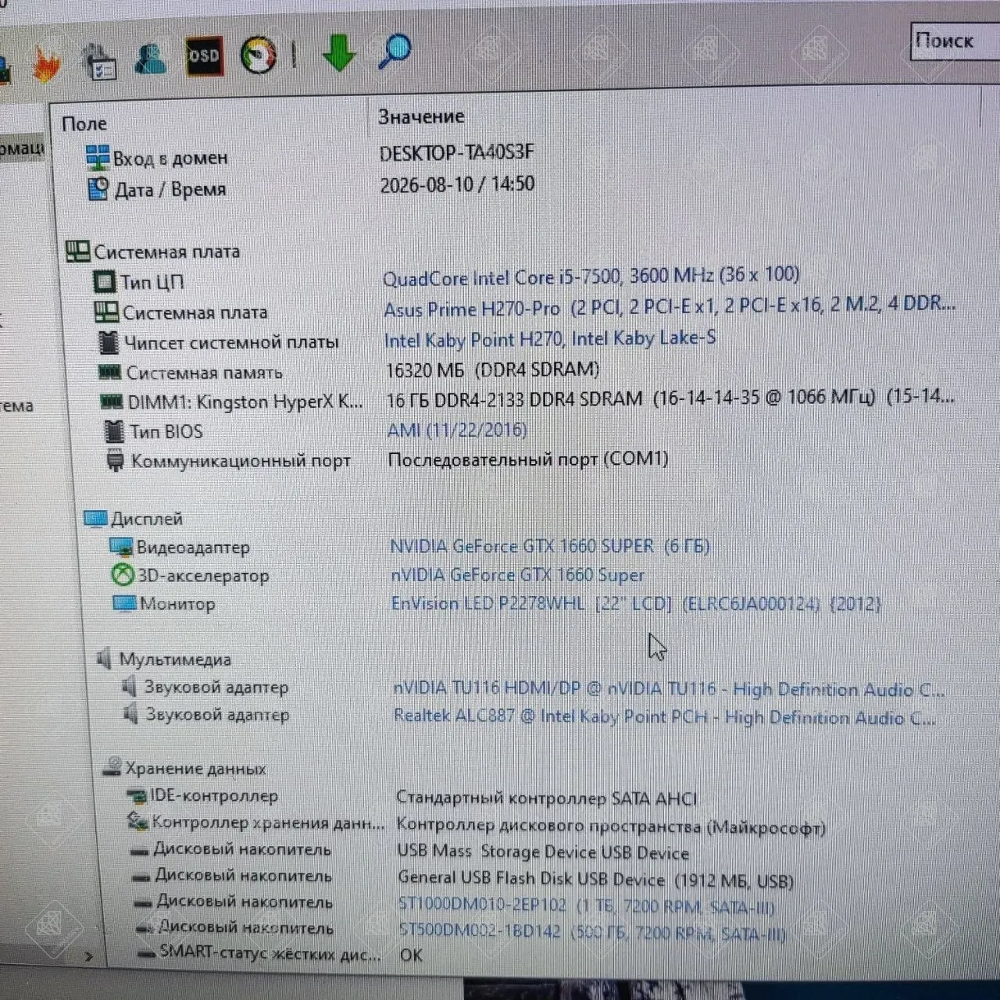The image size is (1000, 1000).
Task: Click the clock icon beside 'Дата / Время'
Action: [x=98, y=189]
